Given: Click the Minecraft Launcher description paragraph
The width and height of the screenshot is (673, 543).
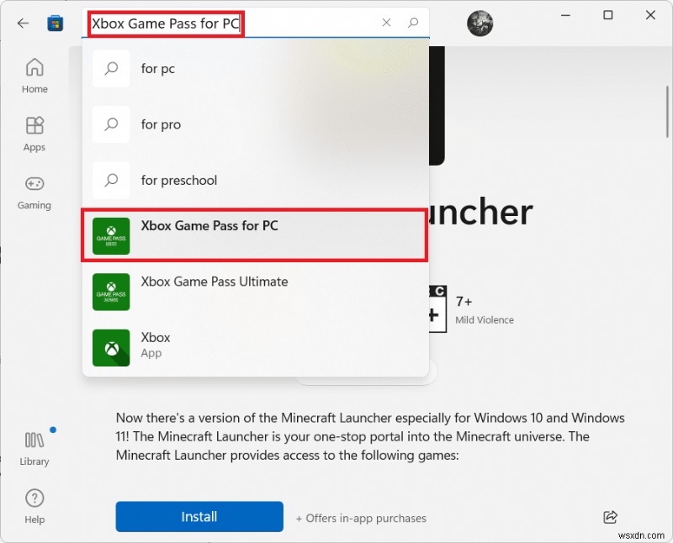Looking at the screenshot, I should pyautogui.click(x=370, y=436).
